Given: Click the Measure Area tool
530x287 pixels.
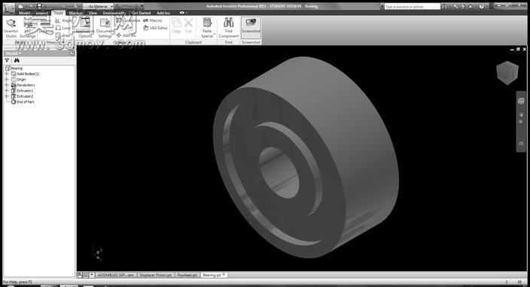Looking at the screenshot, I should coord(63,35).
